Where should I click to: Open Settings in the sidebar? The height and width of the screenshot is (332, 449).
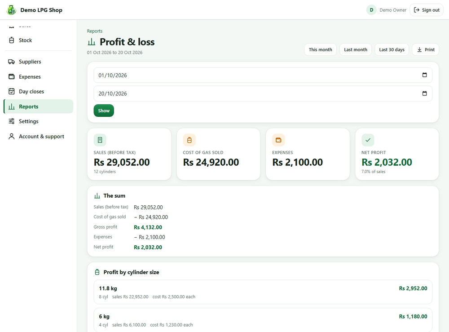pyautogui.click(x=38, y=121)
